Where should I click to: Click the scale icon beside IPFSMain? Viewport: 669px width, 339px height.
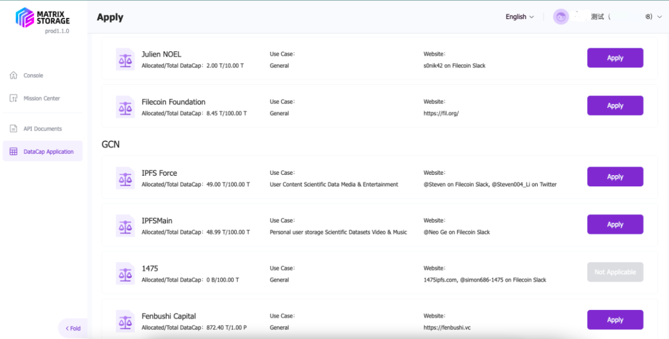tap(125, 224)
